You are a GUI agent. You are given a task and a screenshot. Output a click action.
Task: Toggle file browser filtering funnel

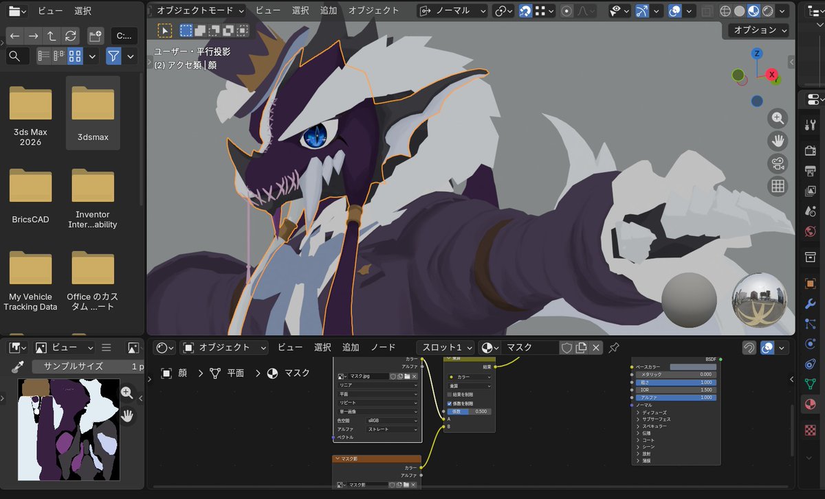[x=113, y=56]
